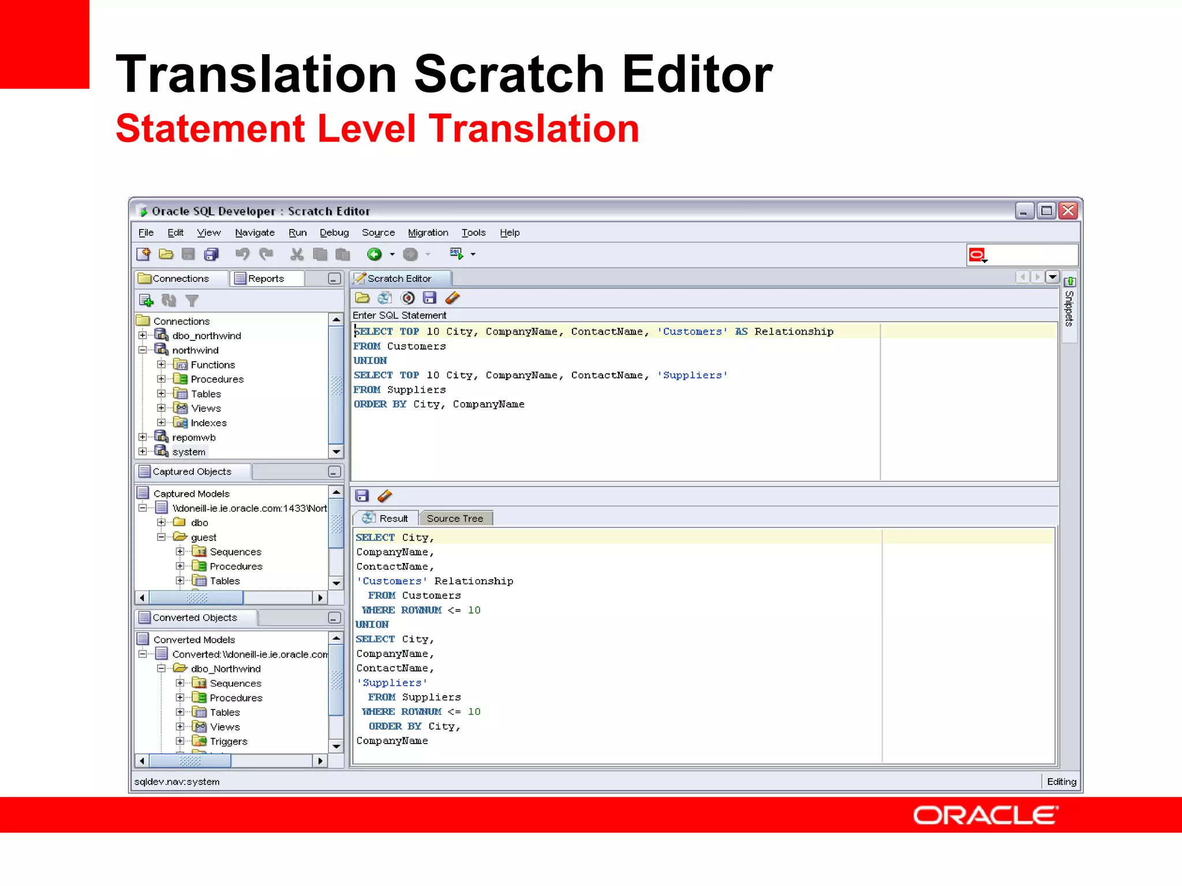Click the Paste icon in main toolbar
The width and height of the screenshot is (1182, 886).
click(343, 254)
